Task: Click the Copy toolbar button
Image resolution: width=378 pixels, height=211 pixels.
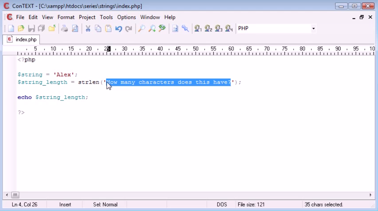Action: (98, 28)
